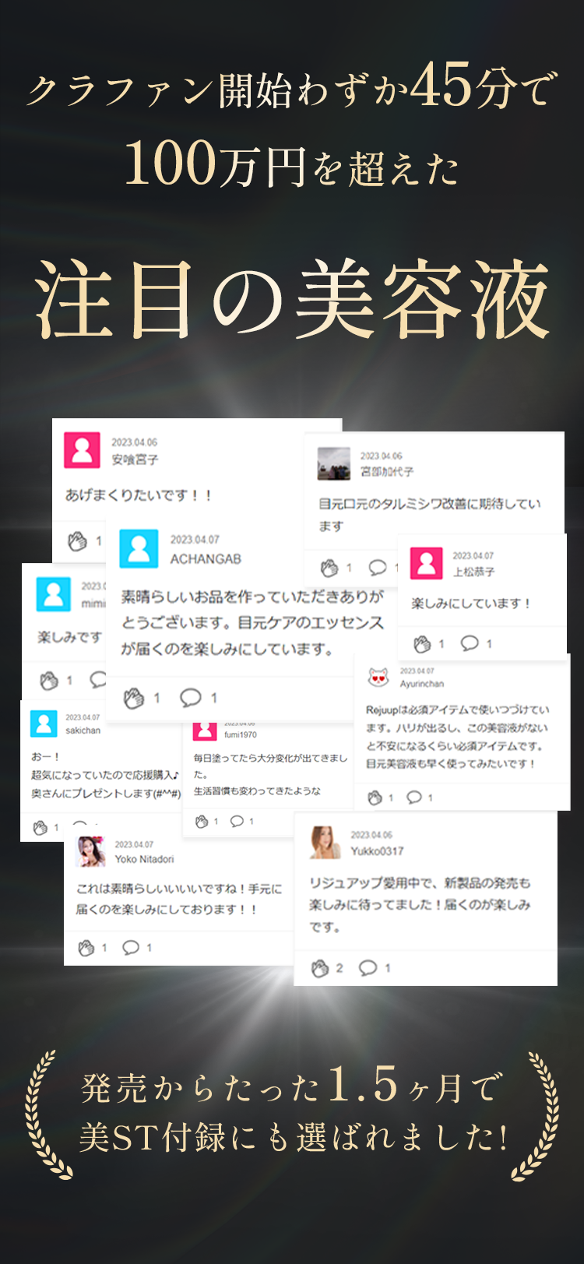The width and height of the screenshot is (584, 1264).
Task: Click the pink avatar of 安喰宮子
Action: 82,450
